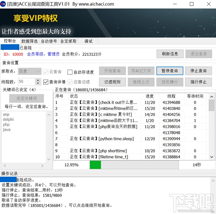
Task: Select row 7 python time.sleep query
Action: 130,139
